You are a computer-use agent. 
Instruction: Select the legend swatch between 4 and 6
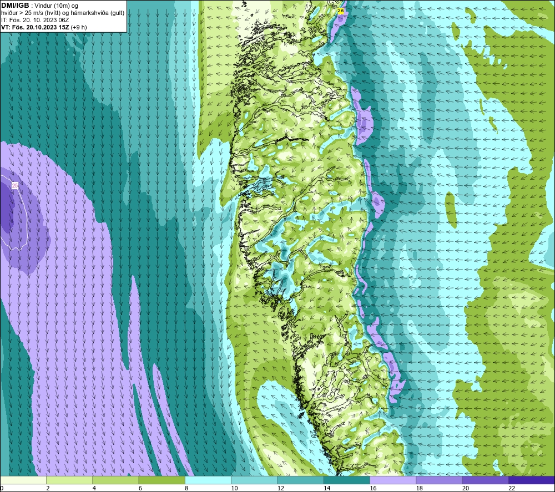115,480
